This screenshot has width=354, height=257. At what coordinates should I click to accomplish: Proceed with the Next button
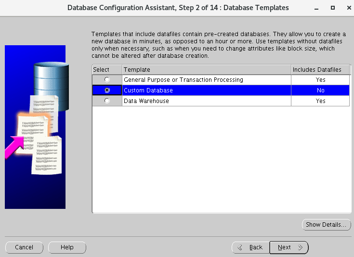tap(288, 247)
